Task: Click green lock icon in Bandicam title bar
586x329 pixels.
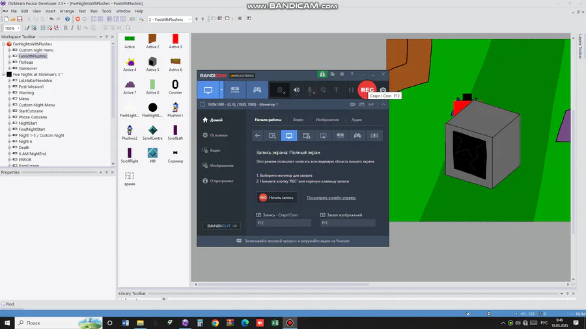Action: click(322, 74)
